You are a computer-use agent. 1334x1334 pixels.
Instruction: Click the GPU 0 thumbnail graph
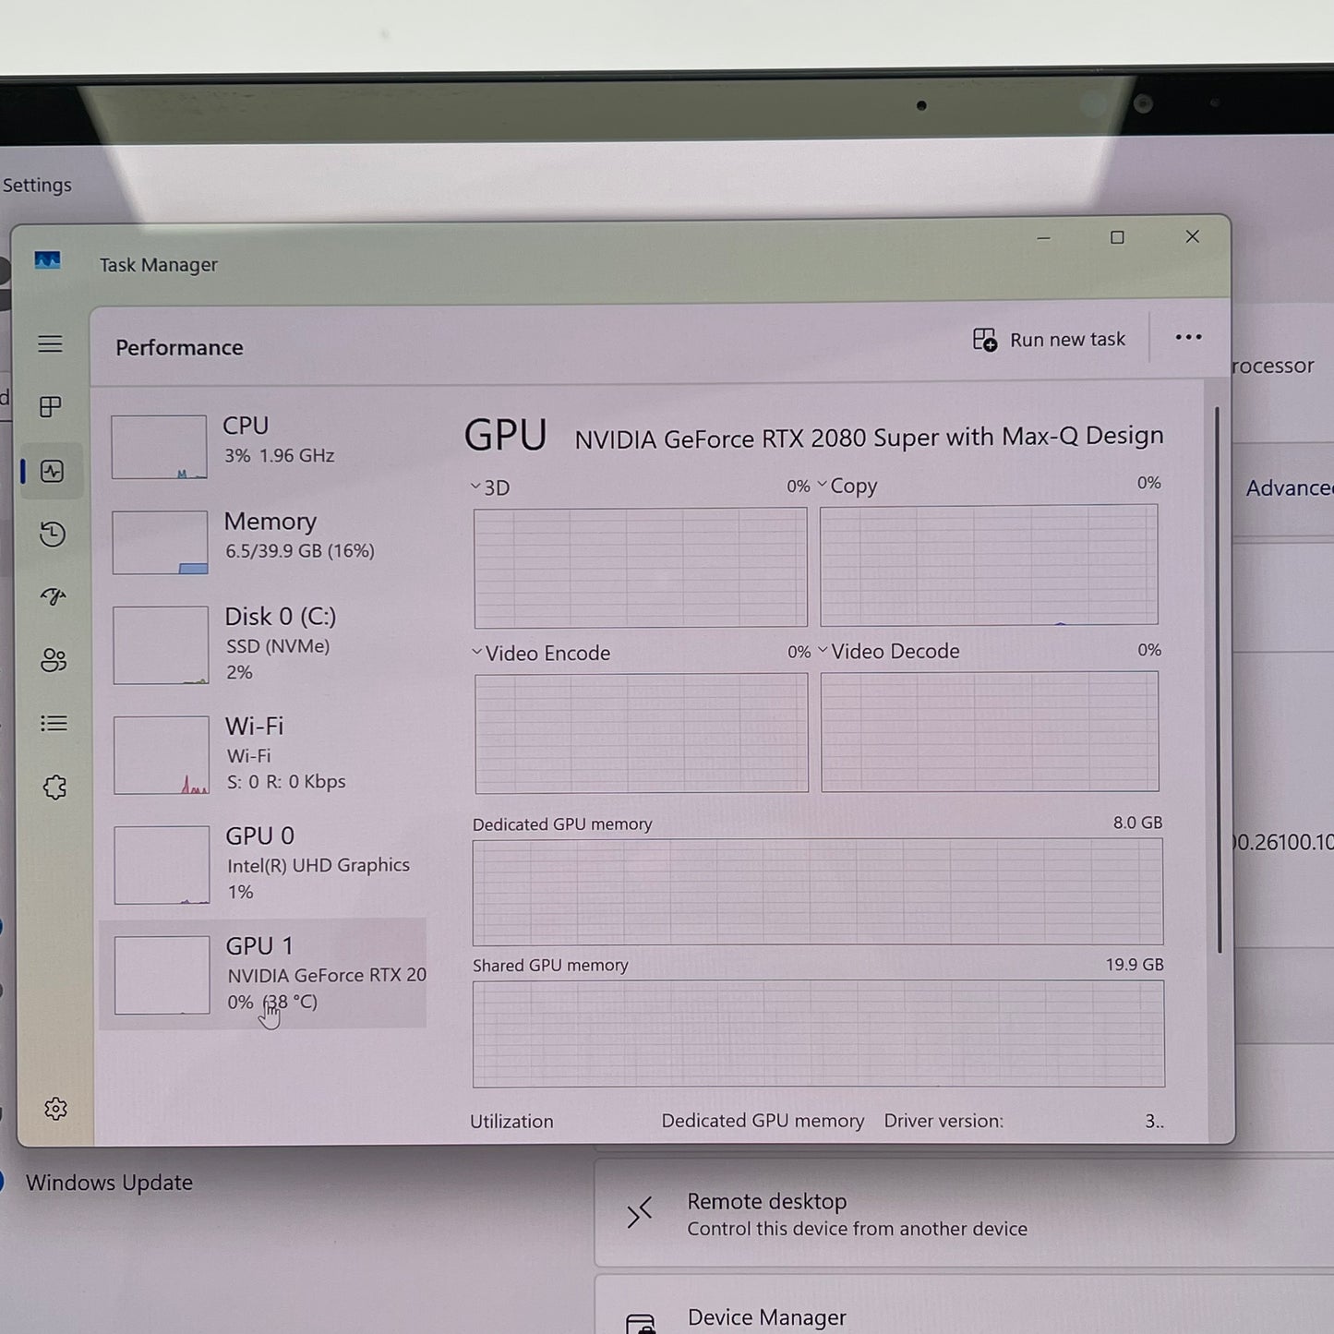coord(162,865)
